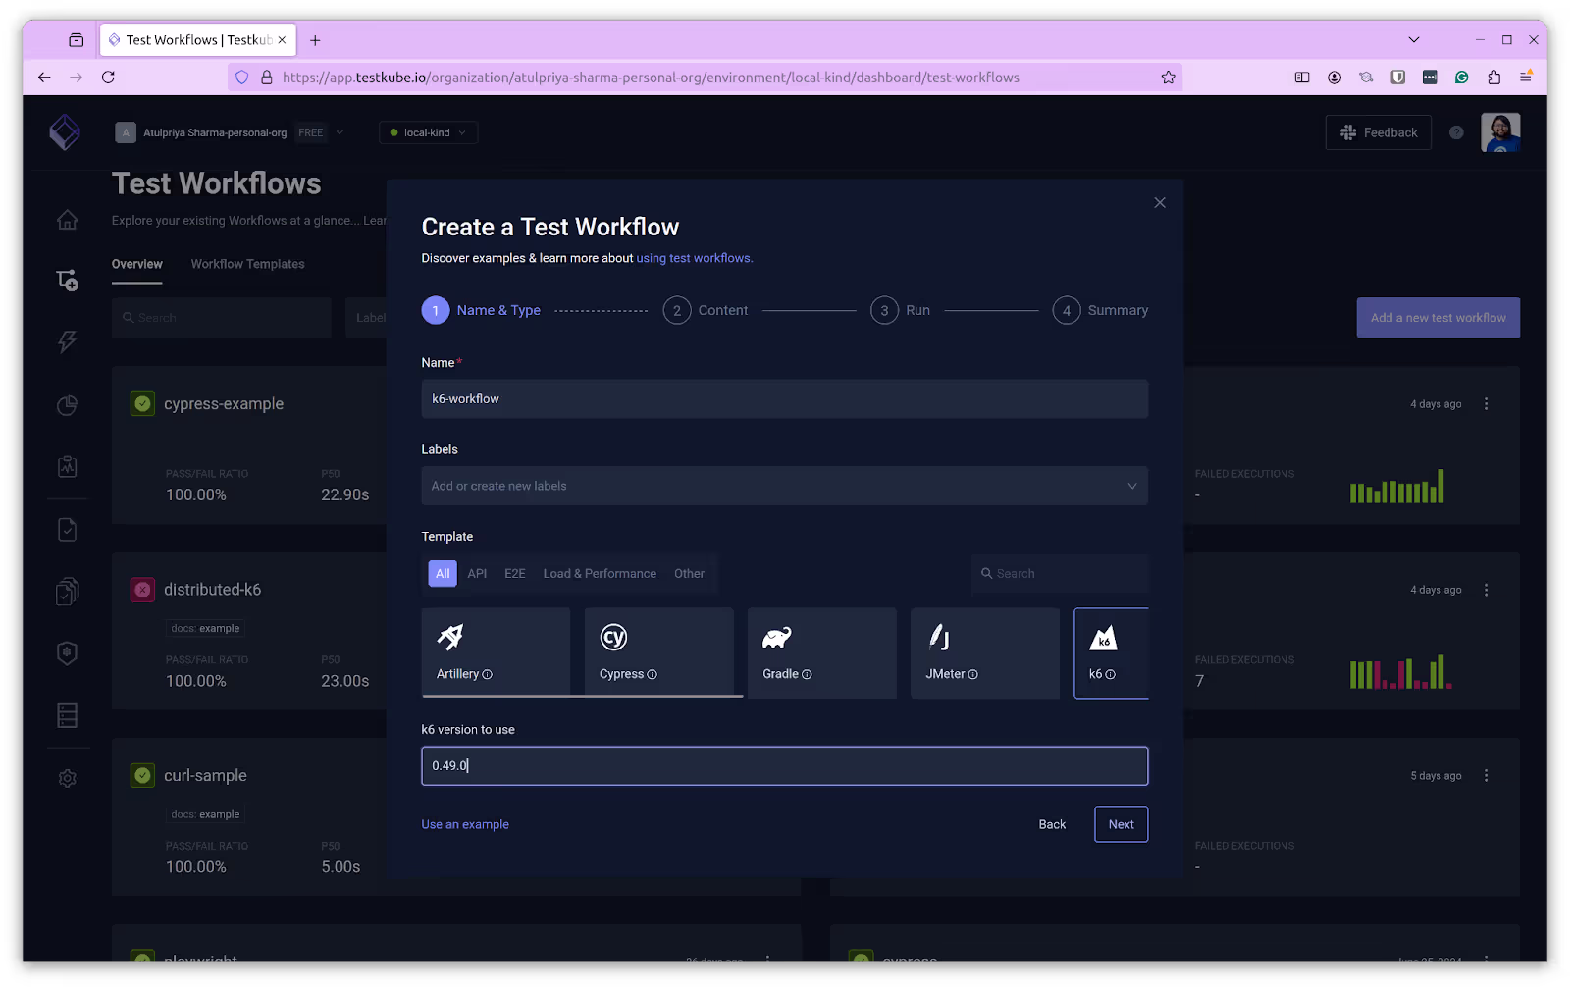Click the Feedback button
This screenshot has width=1570, height=987.
[1378, 132]
